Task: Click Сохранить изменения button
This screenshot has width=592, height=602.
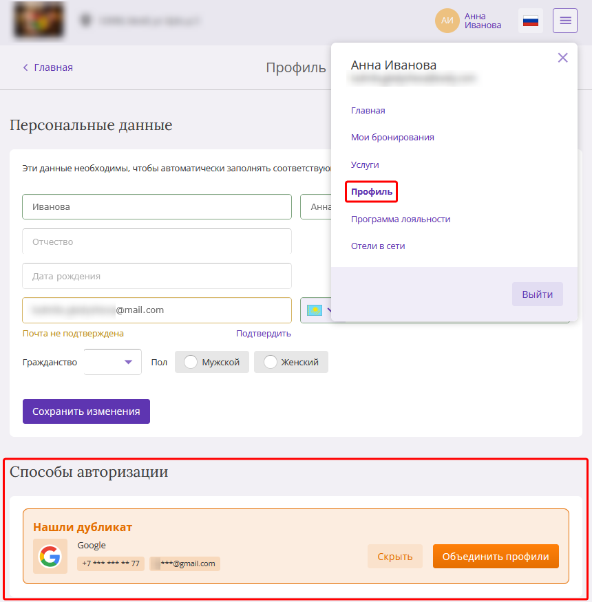Action: pyautogui.click(x=86, y=411)
